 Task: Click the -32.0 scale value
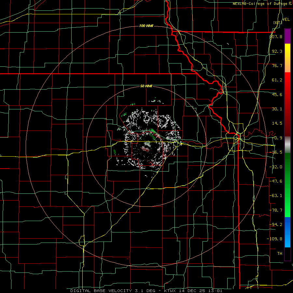[x=276, y=167]
